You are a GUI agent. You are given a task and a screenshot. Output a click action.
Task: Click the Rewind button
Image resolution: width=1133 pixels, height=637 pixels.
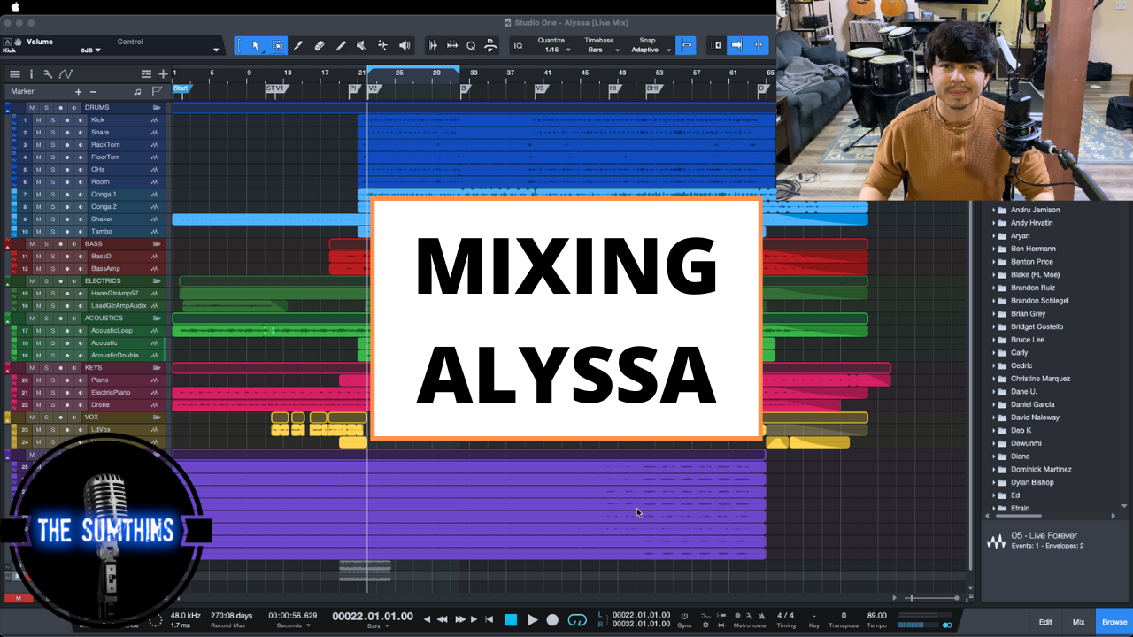point(443,619)
